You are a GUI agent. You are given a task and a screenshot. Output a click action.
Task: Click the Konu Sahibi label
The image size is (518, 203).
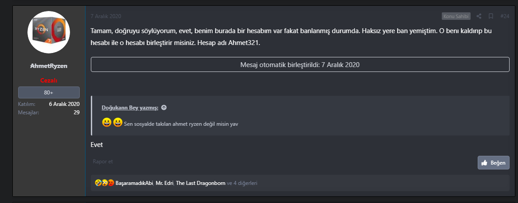point(456,16)
